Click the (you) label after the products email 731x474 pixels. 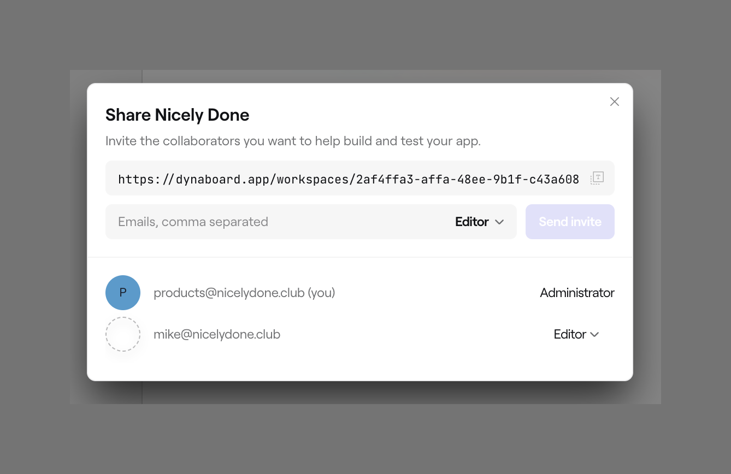(321, 293)
